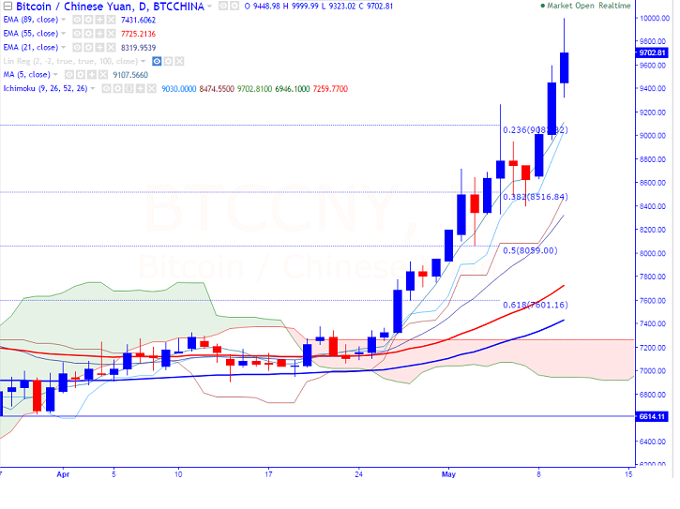Viewport: 680px width, 509px height.
Task: Open Ichimoku indicator settings gear
Action: (x=117, y=89)
